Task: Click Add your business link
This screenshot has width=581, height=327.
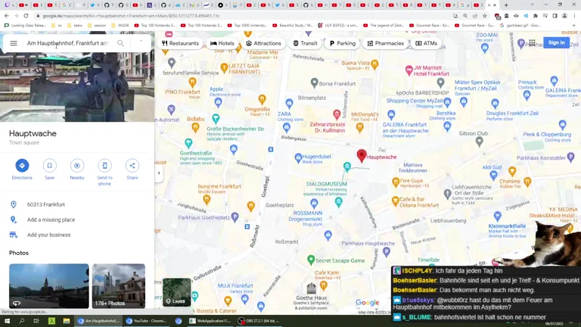Action: [x=48, y=235]
